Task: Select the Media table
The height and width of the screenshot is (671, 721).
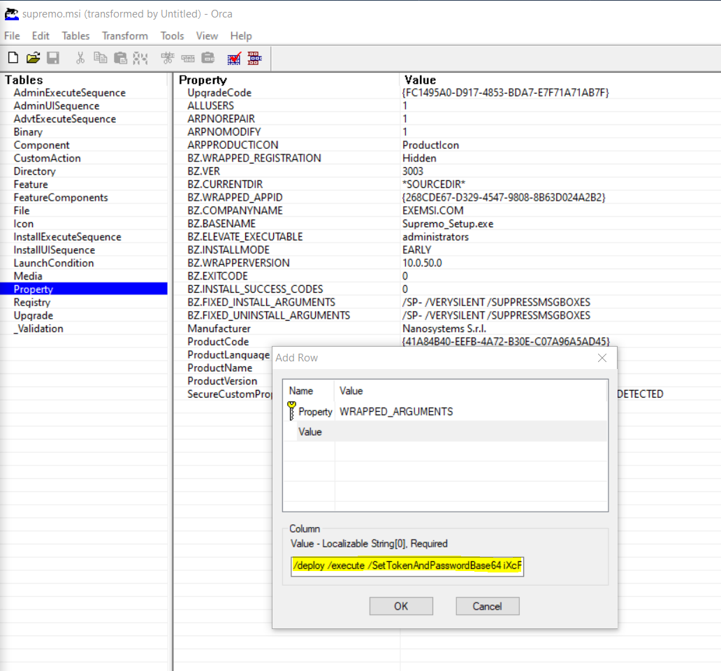Action: (28, 276)
